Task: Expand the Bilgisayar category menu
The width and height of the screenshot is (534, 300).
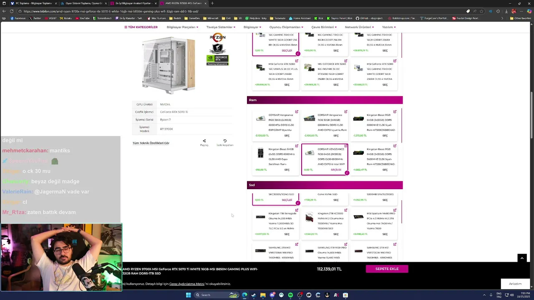Action: click(x=252, y=27)
